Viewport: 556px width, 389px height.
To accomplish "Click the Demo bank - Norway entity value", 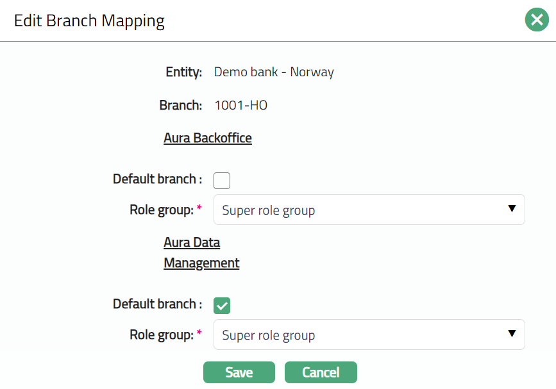I will pyautogui.click(x=274, y=72).
